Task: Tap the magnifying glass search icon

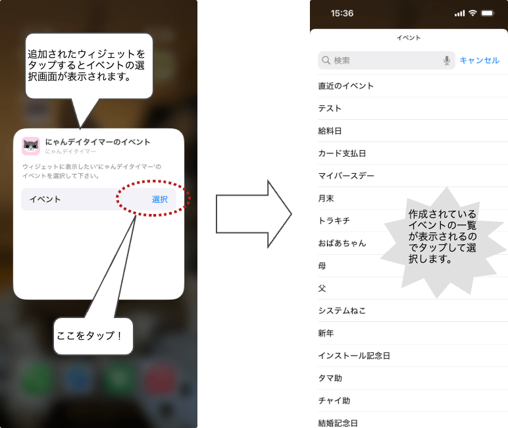Action: (326, 61)
